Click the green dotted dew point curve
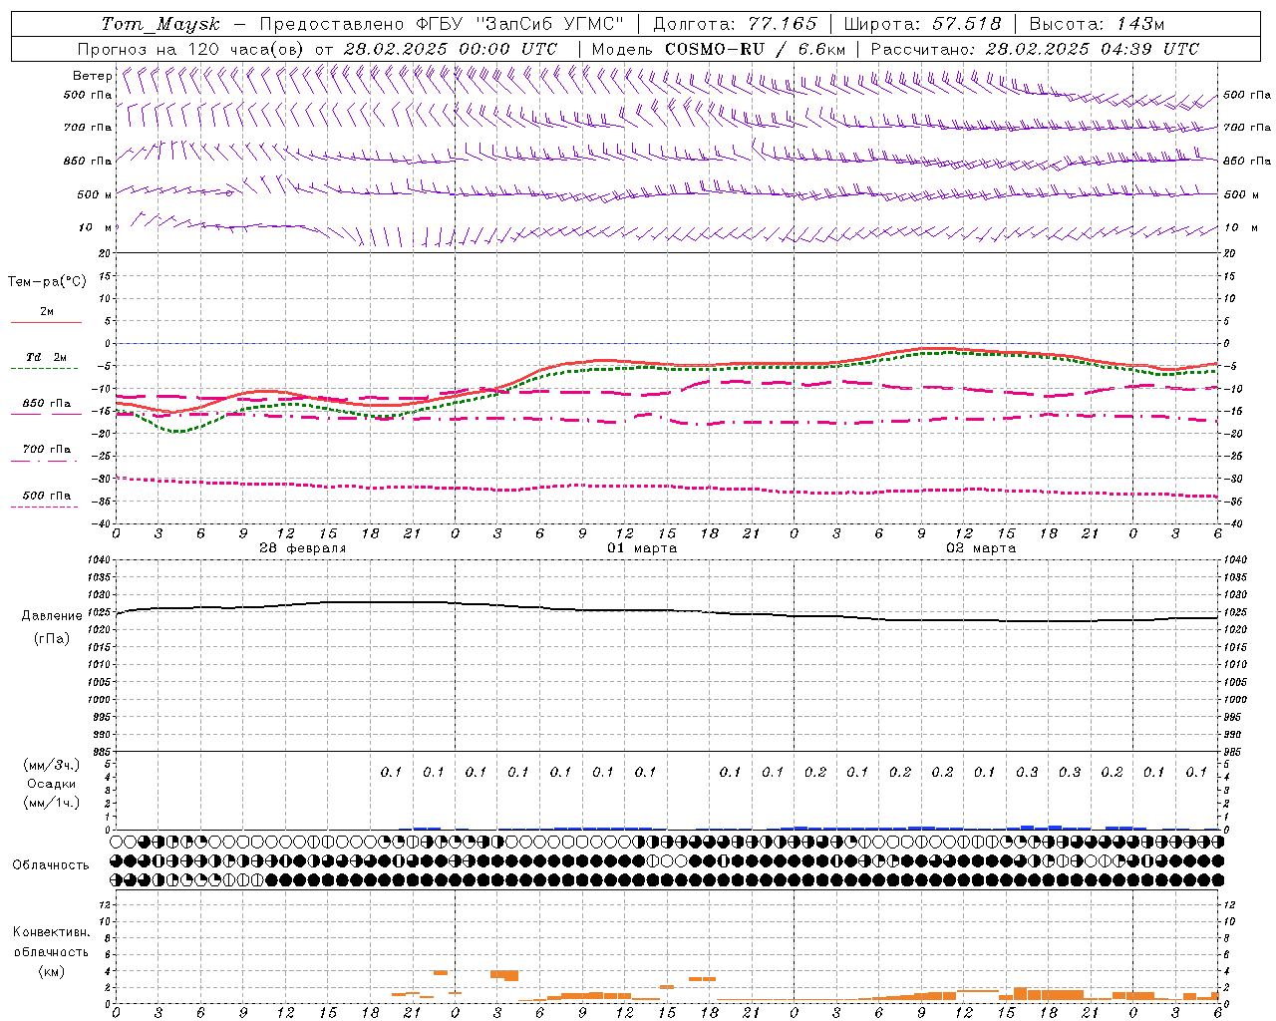 pos(598,369)
